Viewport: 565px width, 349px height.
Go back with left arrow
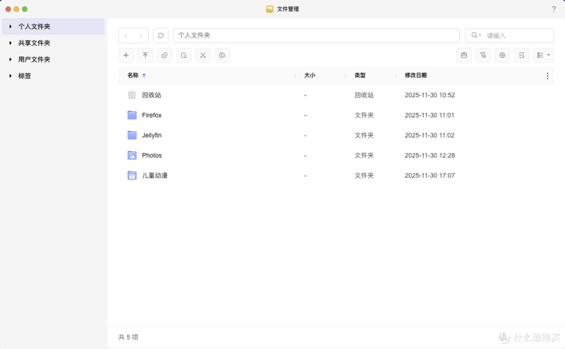(x=126, y=36)
